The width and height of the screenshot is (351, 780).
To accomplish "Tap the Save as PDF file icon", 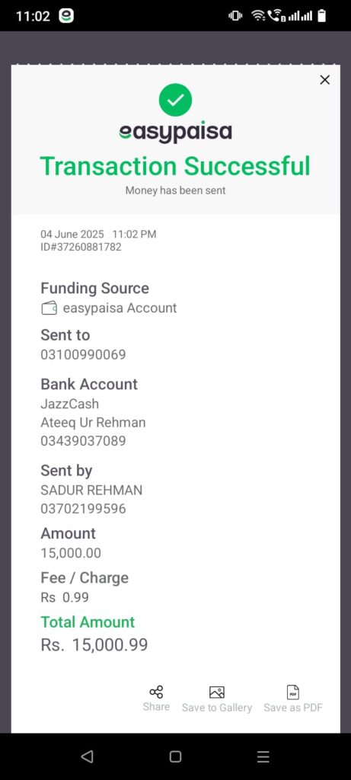I will click(293, 692).
